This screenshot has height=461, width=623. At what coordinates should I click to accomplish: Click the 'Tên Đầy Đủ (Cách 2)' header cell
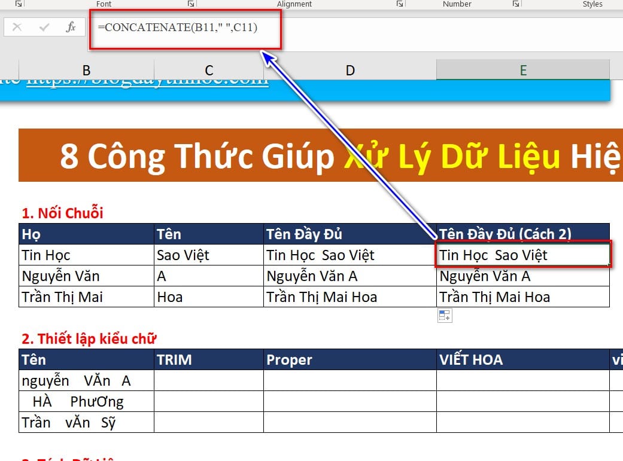pos(523,234)
